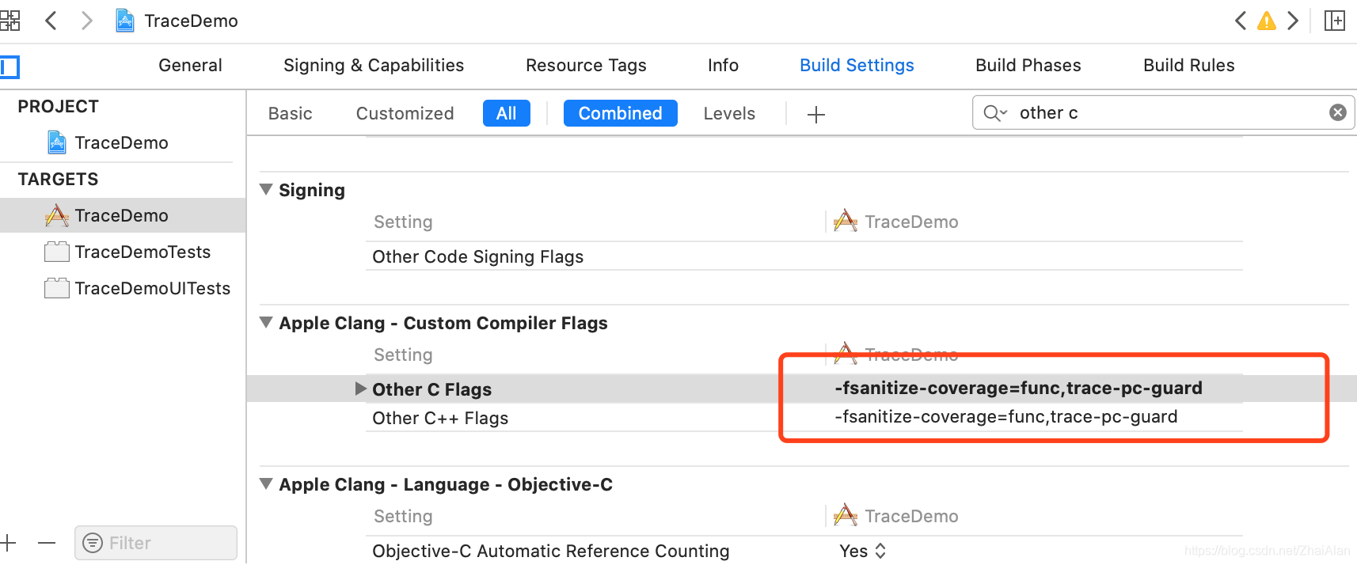Open the Build Phases tab
The width and height of the screenshot is (1357, 565).
(1028, 66)
